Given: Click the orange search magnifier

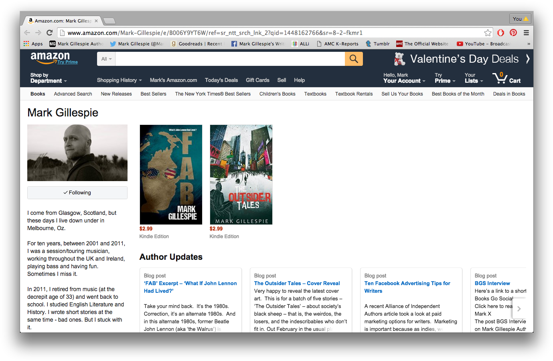Looking at the screenshot, I should click(x=353, y=59).
